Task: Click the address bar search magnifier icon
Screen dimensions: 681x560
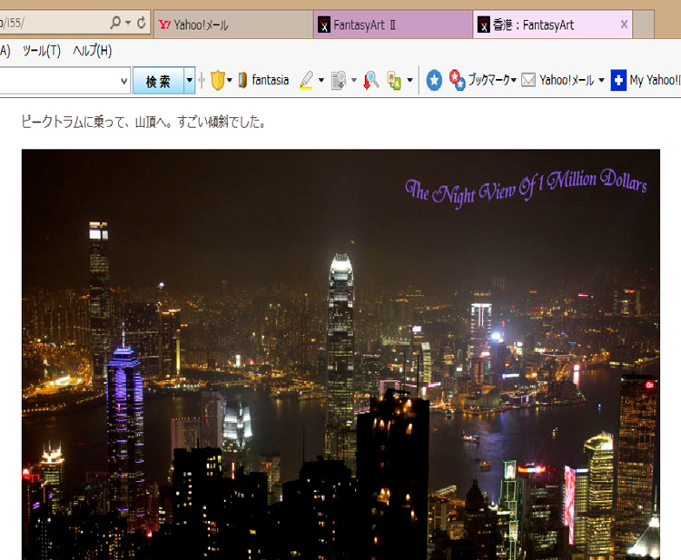Action: (115, 23)
